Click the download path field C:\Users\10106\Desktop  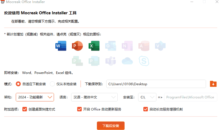(x=156, y=84)
